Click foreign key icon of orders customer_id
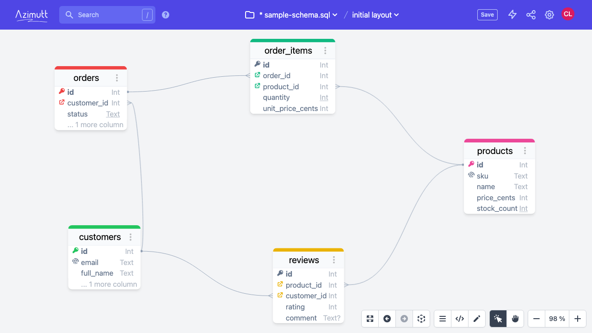Image resolution: width=592 pixels, height=333 pixels. click(62, 103)
